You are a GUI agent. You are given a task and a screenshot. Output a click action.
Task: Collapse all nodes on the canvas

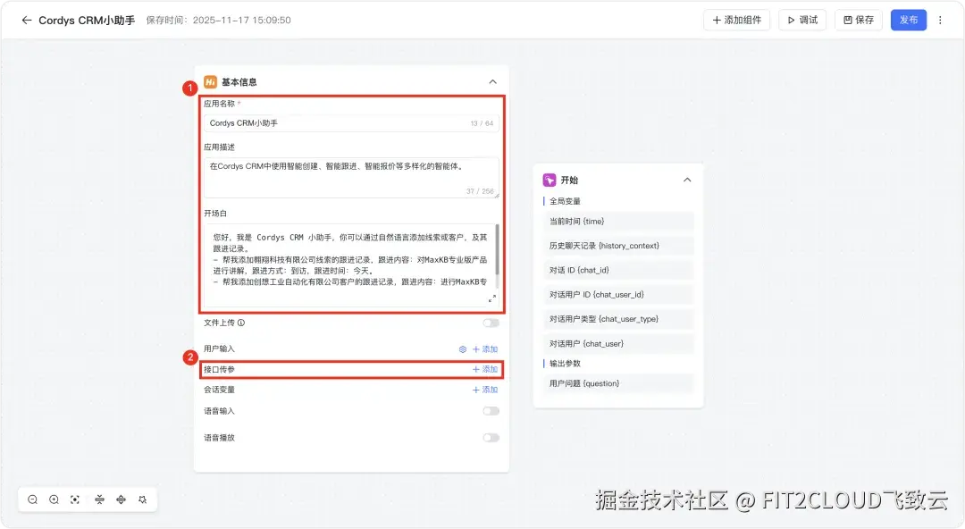point(100,500)
